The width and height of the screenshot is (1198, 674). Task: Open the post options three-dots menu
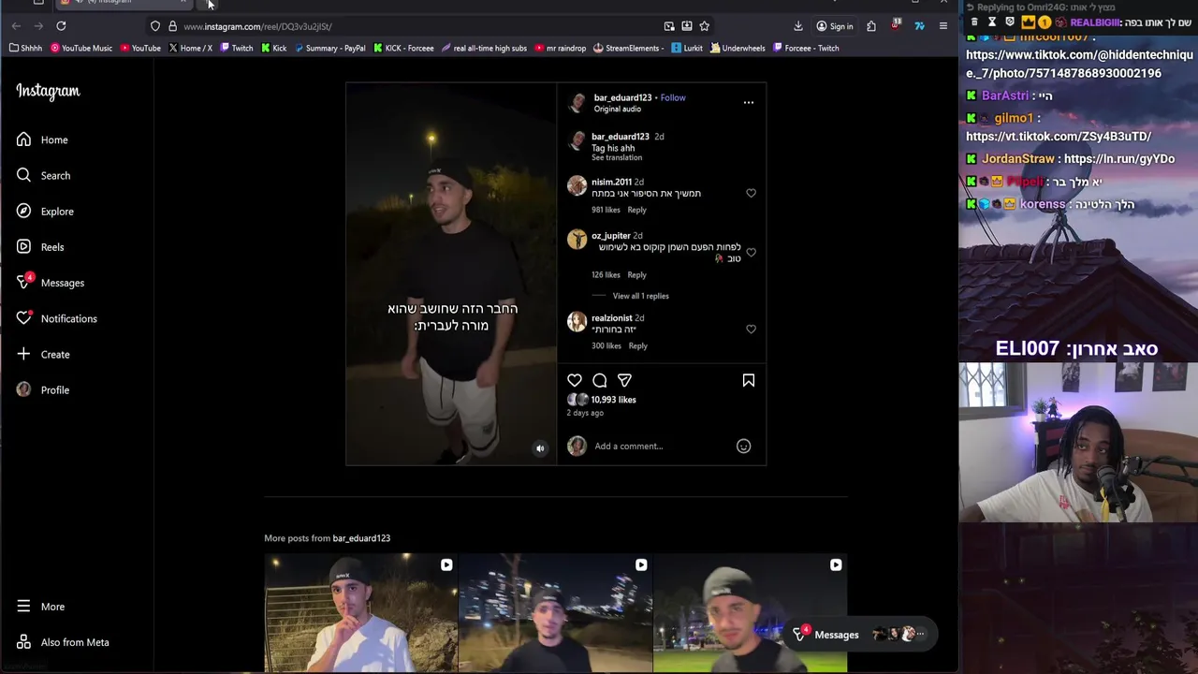click(749, 103)
